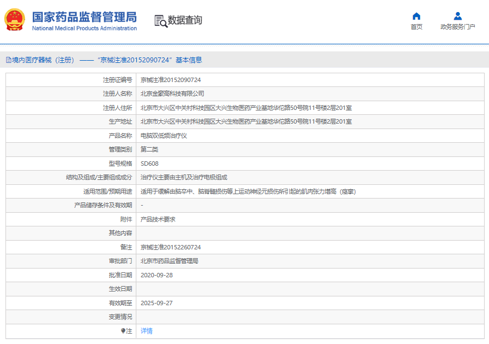Click the 产品技术要求 attachment text
Viewport: 489px width, 344px height.
tap(158, 219)
